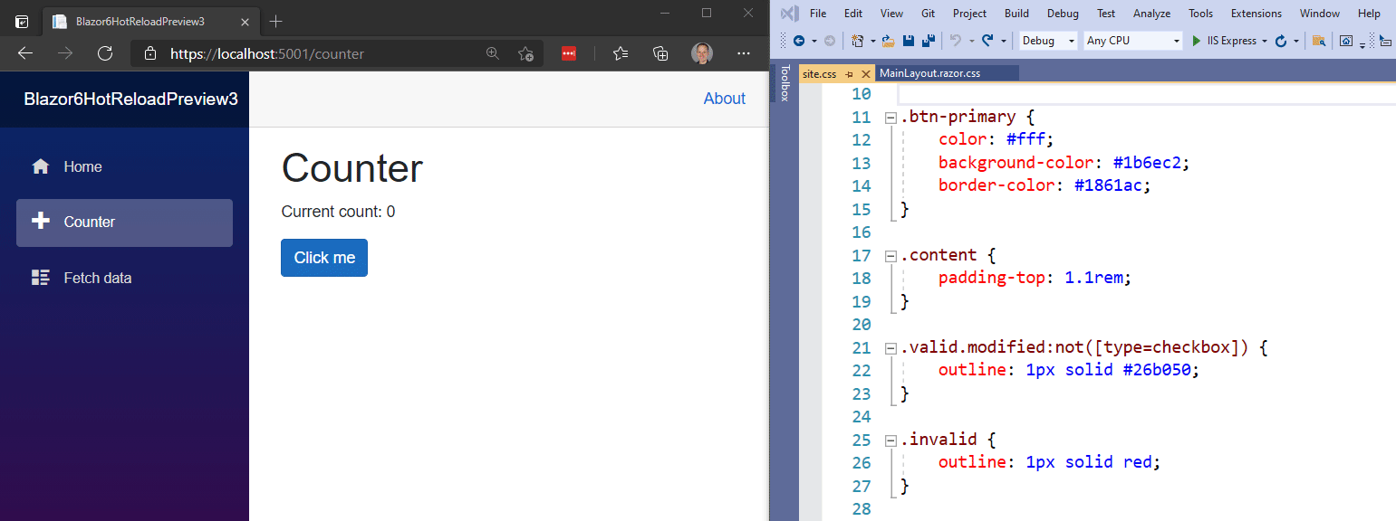The height and width of the screenshot is (521, 1396).
Task: Click the lock site-info icon in address bar
Action: (x=151, y=54)
